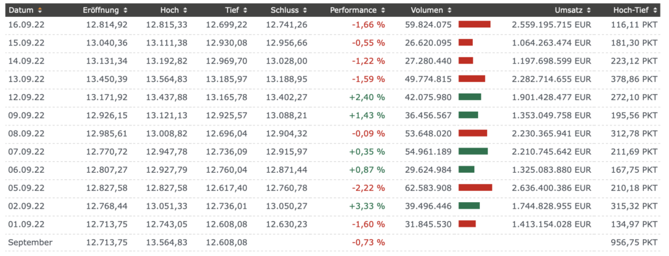Click the Eröffnung column sort icon

point(125,10)
